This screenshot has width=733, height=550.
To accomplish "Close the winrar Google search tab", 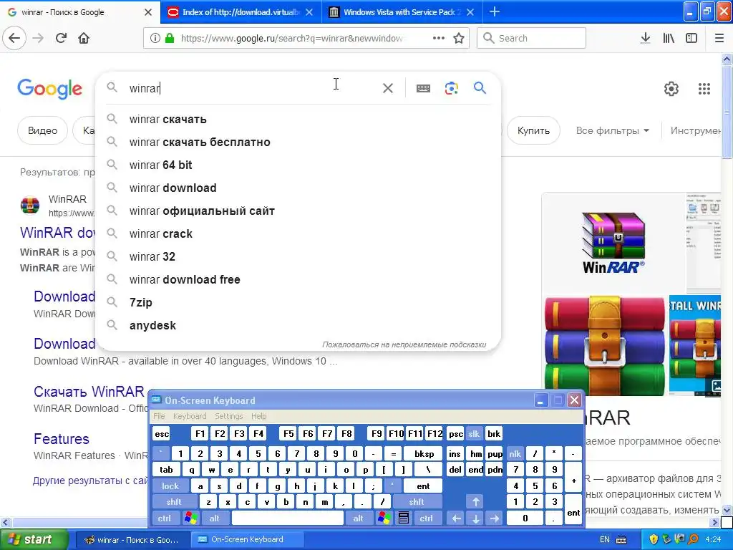I will click(x=148, y=12).
